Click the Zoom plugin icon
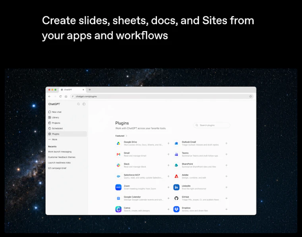 118,187
